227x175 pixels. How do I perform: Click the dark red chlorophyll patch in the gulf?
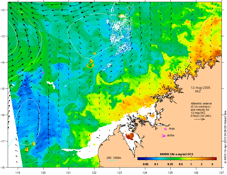point(130,136)
